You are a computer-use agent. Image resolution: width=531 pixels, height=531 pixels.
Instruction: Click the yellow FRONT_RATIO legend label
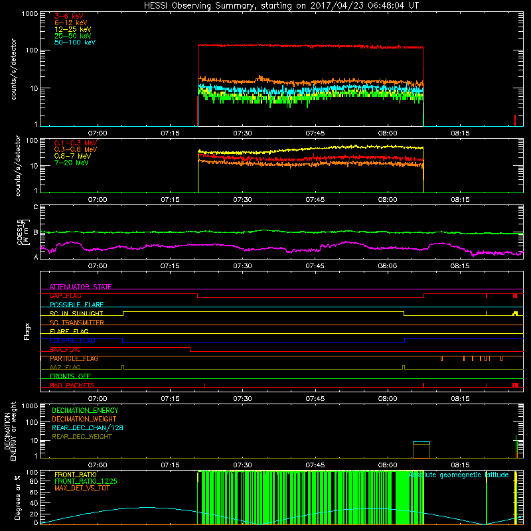[x=76, y=475]
